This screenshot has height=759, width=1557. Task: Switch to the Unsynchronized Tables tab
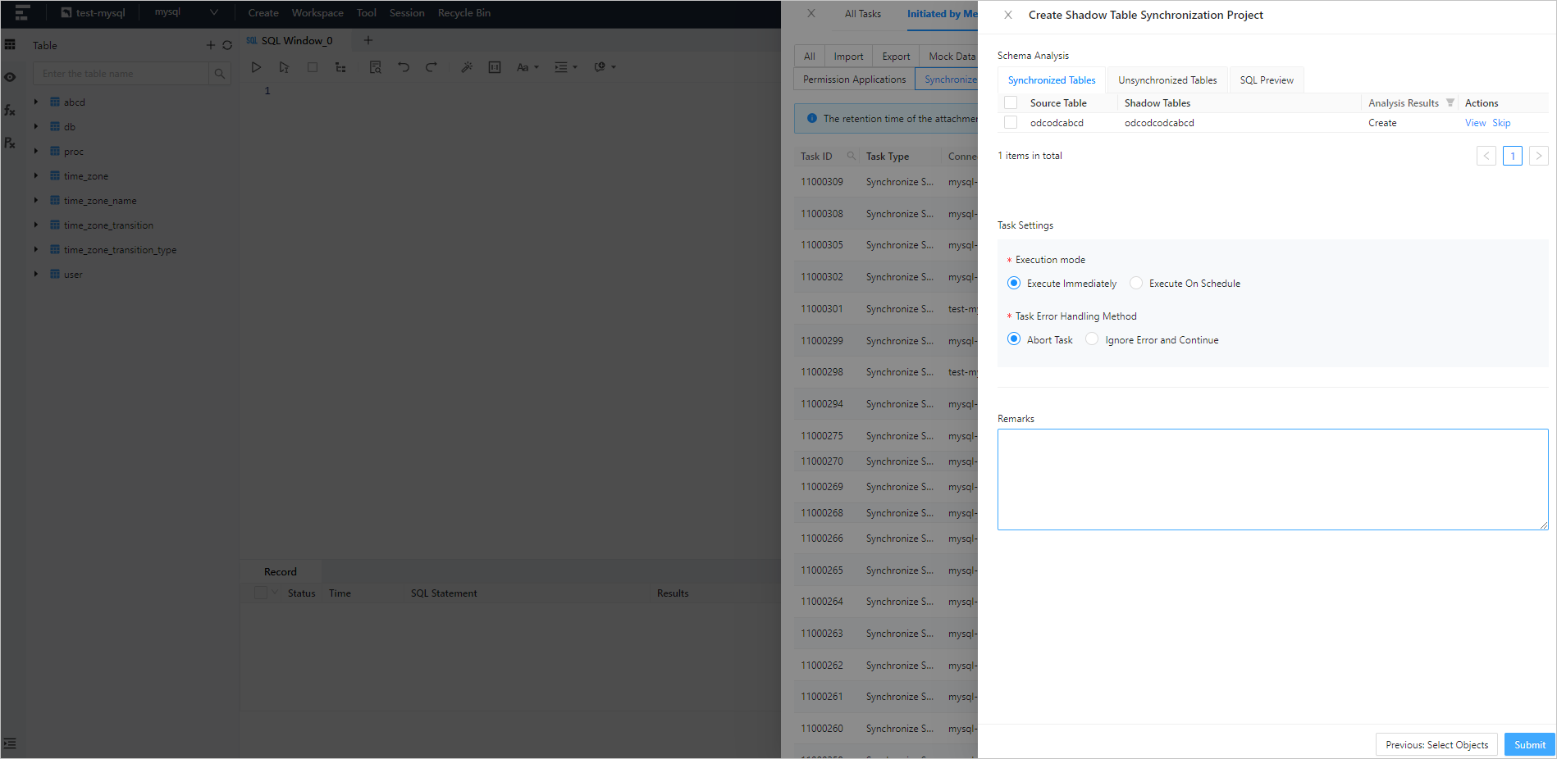[x=1167, y=80]
